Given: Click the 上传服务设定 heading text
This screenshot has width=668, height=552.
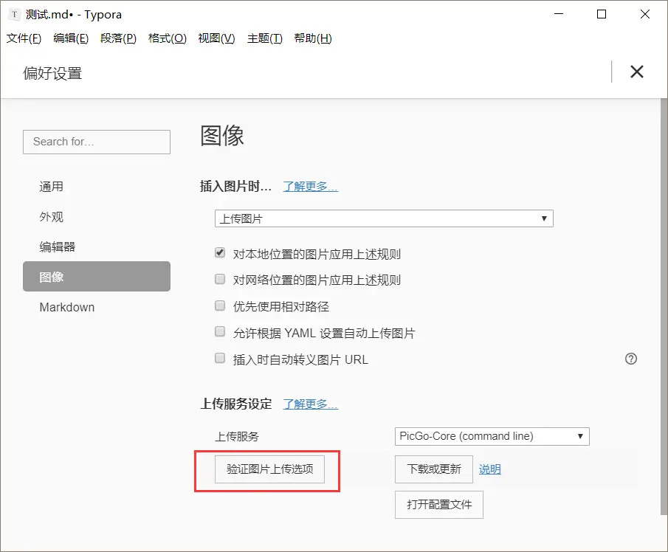Looking at the screenshot, I should click(236, 404).
